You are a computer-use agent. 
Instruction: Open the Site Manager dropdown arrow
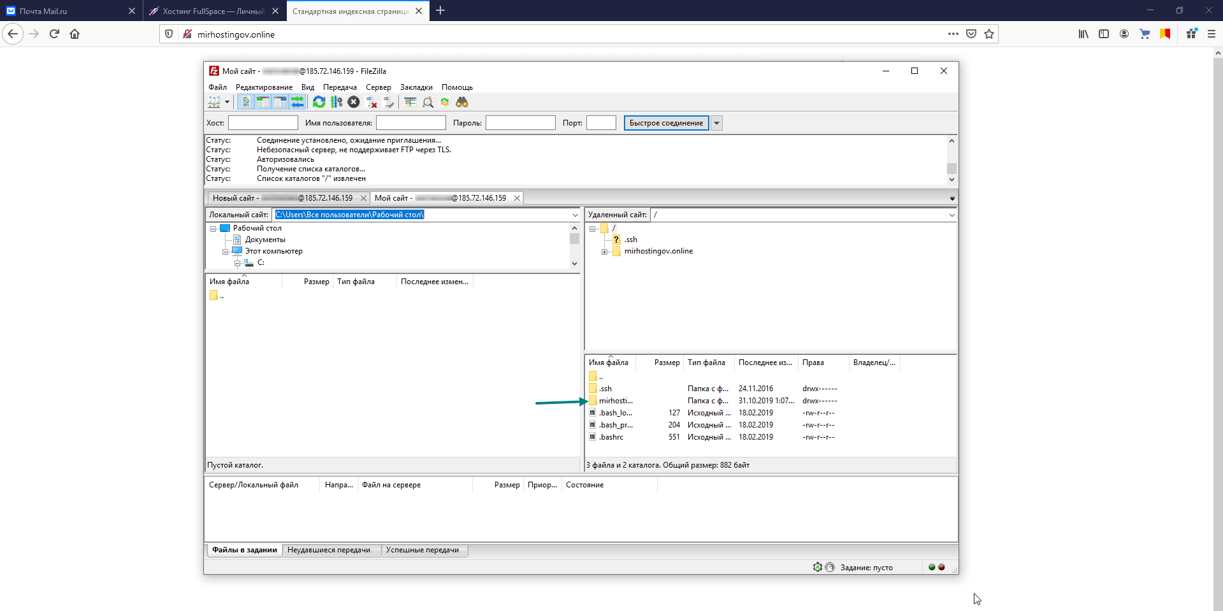pos(227,102)
